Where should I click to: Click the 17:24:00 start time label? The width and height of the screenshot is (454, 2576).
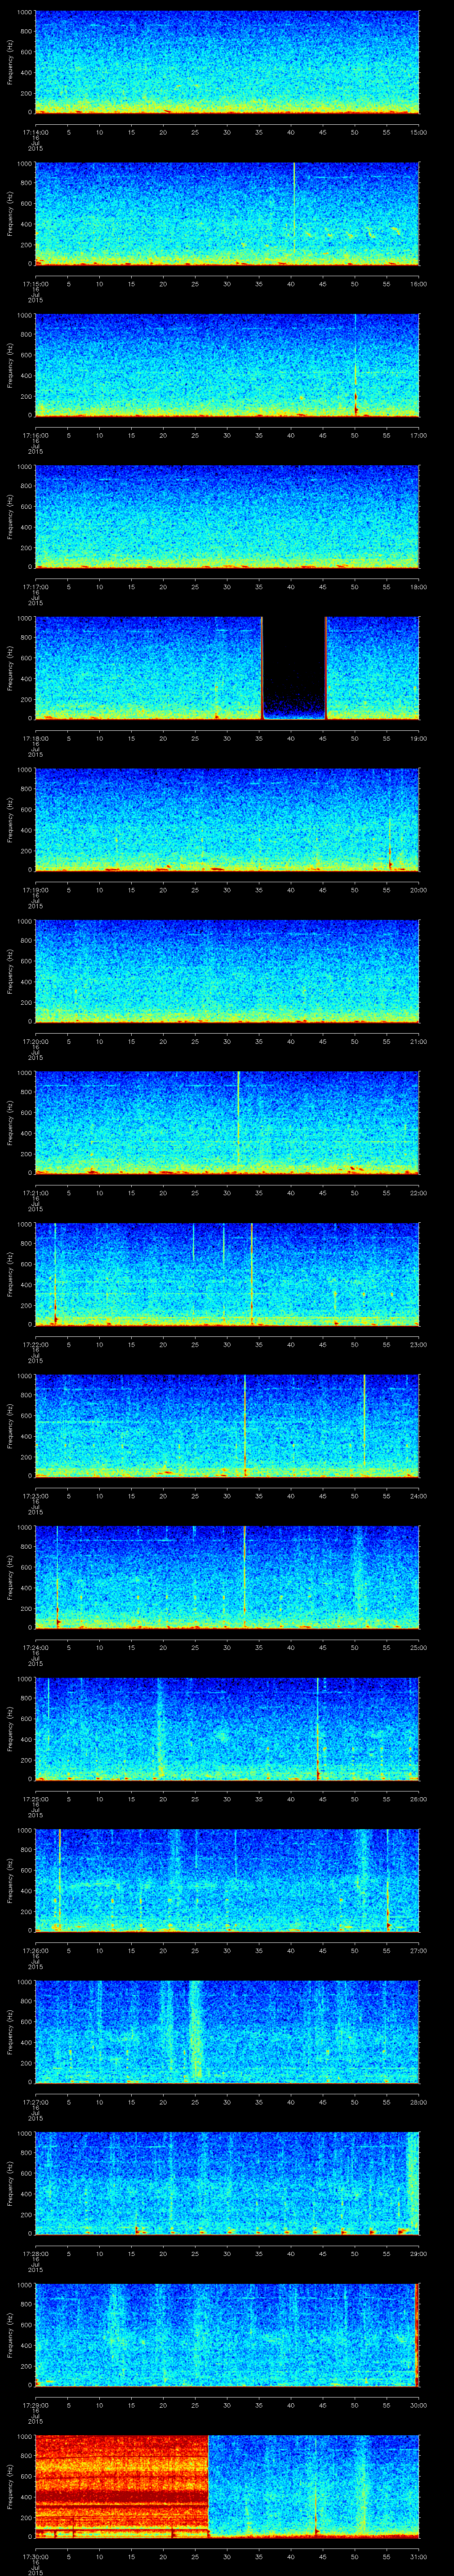35,1647
